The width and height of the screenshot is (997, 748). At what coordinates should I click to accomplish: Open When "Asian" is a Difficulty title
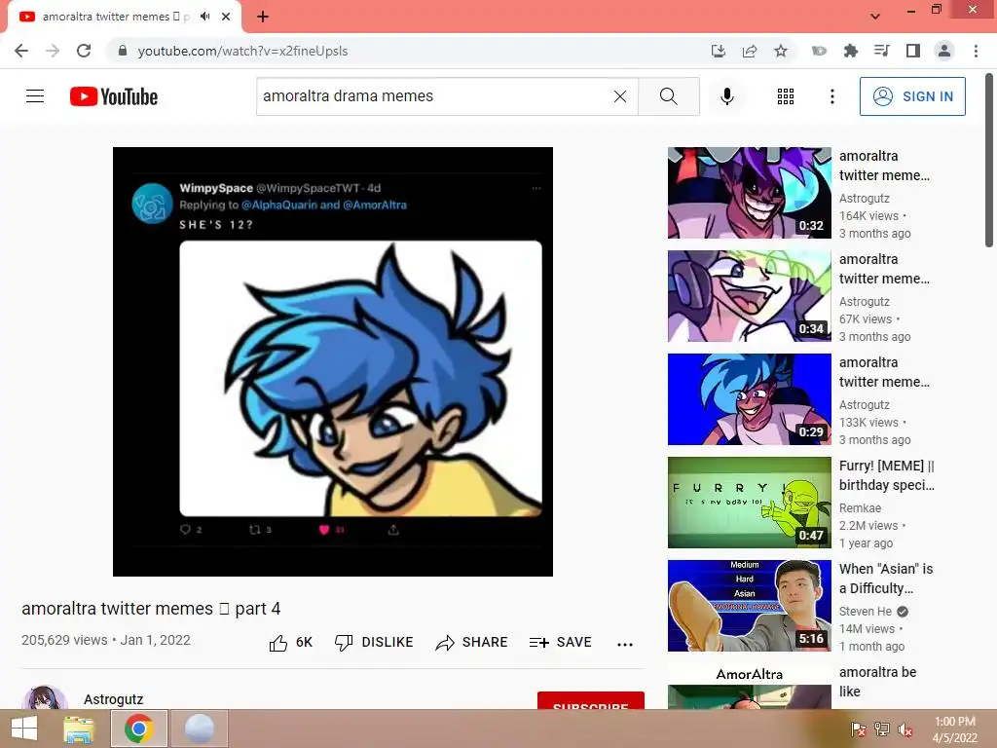886,579
